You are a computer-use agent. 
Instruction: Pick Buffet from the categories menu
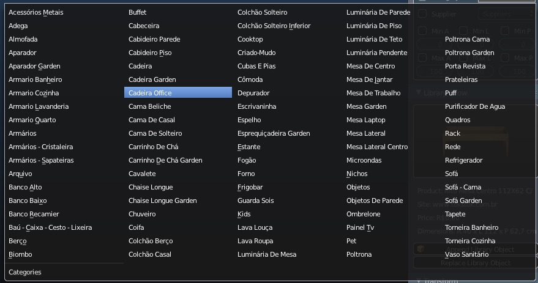tap(138, 12)
